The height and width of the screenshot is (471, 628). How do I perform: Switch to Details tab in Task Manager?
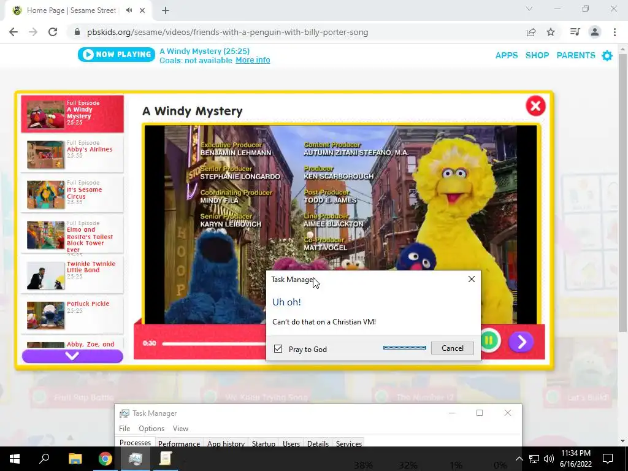click(x=318, y=443)
